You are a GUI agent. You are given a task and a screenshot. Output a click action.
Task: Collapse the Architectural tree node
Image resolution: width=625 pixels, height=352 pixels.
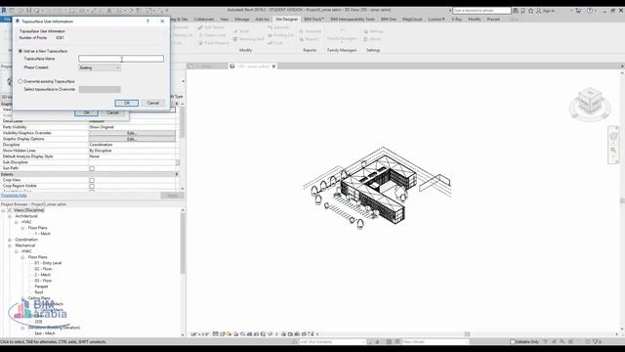[10, 216]
